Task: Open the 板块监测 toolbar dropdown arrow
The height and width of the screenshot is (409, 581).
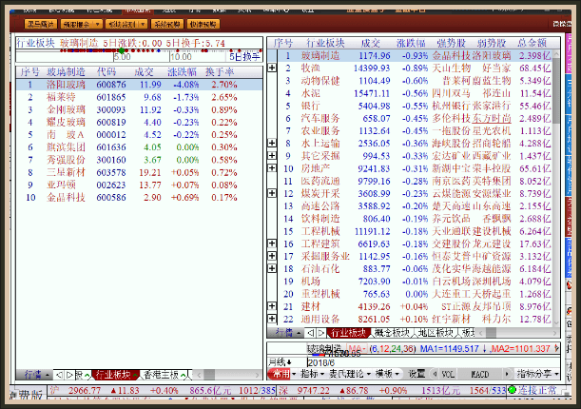Action: pyautogui.click(x=143, y=25)
